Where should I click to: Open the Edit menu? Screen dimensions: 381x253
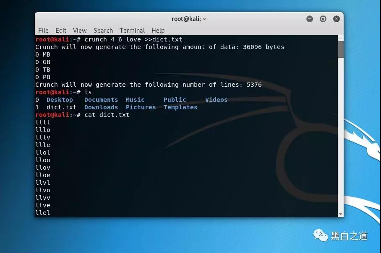point(61,31)
